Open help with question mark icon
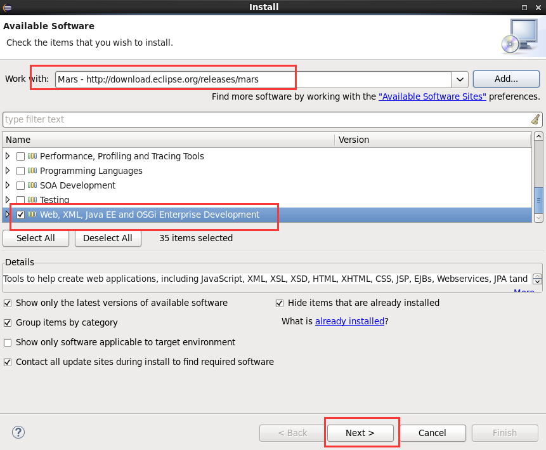 18,433
